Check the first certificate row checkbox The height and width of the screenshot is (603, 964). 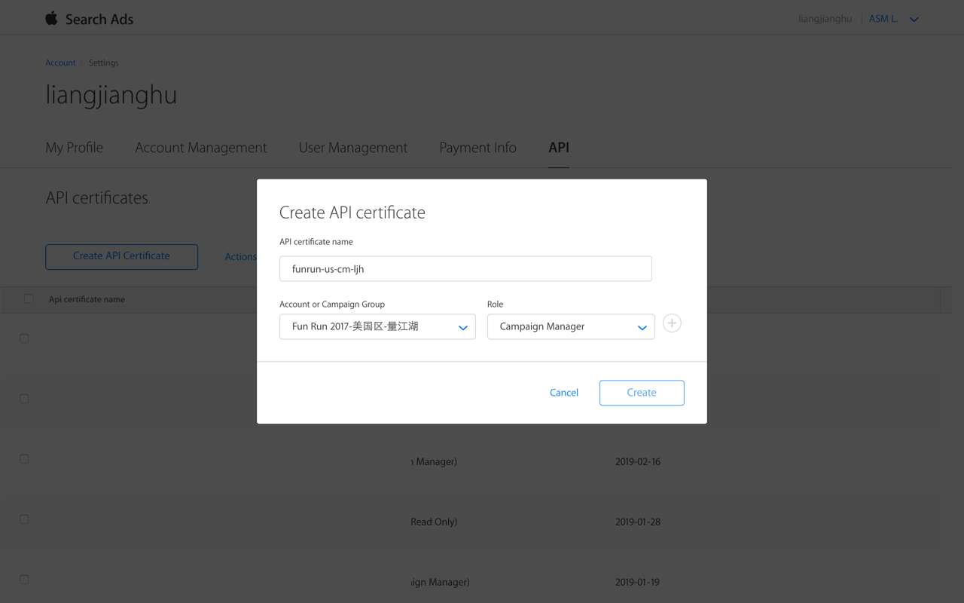pos(23,338)
